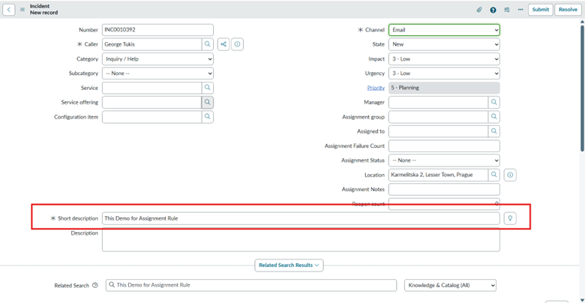This screenshot has height=303, width=585.
Task: Click the magnifier lookup beside Caller field
Action: point(208,44)
